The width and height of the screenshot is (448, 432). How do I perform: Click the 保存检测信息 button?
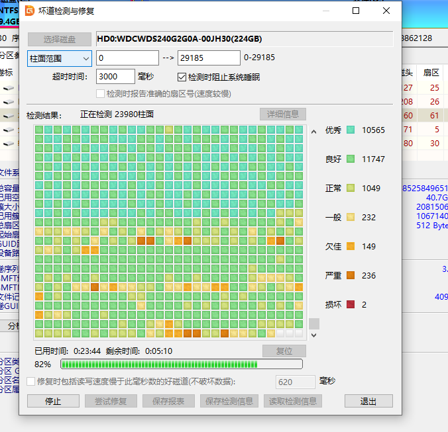229,401
